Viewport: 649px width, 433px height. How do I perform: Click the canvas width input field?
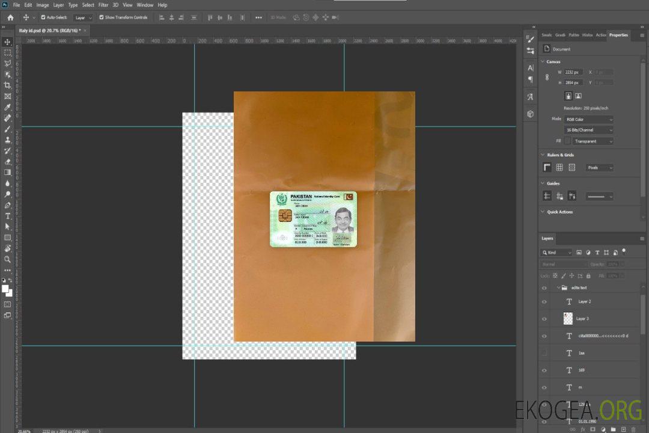tap(573, 72)
